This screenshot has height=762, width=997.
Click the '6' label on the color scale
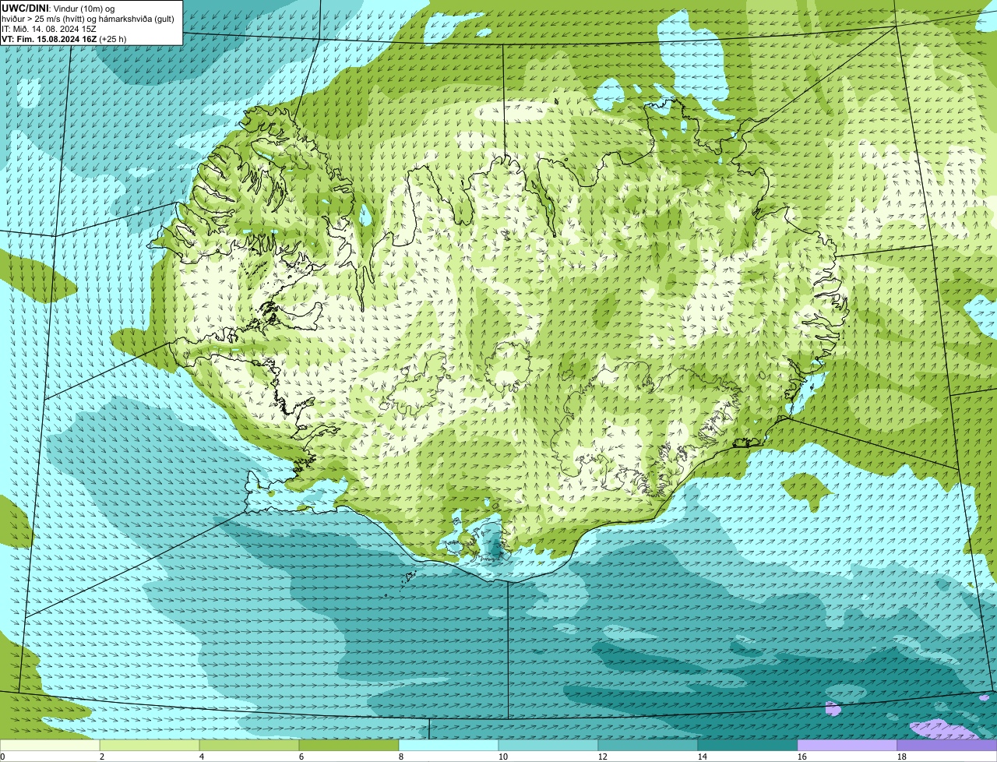click(301, 757)
